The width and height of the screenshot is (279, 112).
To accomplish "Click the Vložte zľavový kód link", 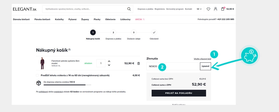I will 202,59.
